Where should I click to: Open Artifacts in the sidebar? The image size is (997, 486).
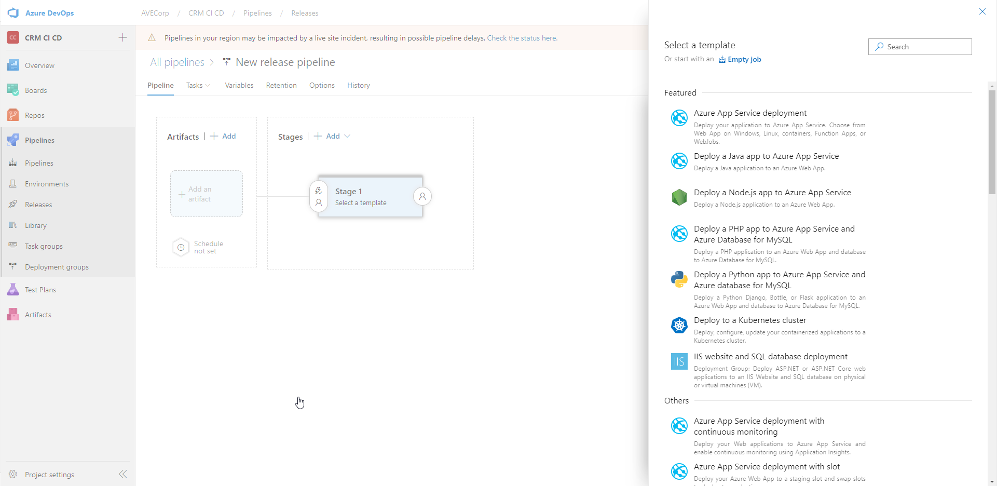(x=37, y=314)
